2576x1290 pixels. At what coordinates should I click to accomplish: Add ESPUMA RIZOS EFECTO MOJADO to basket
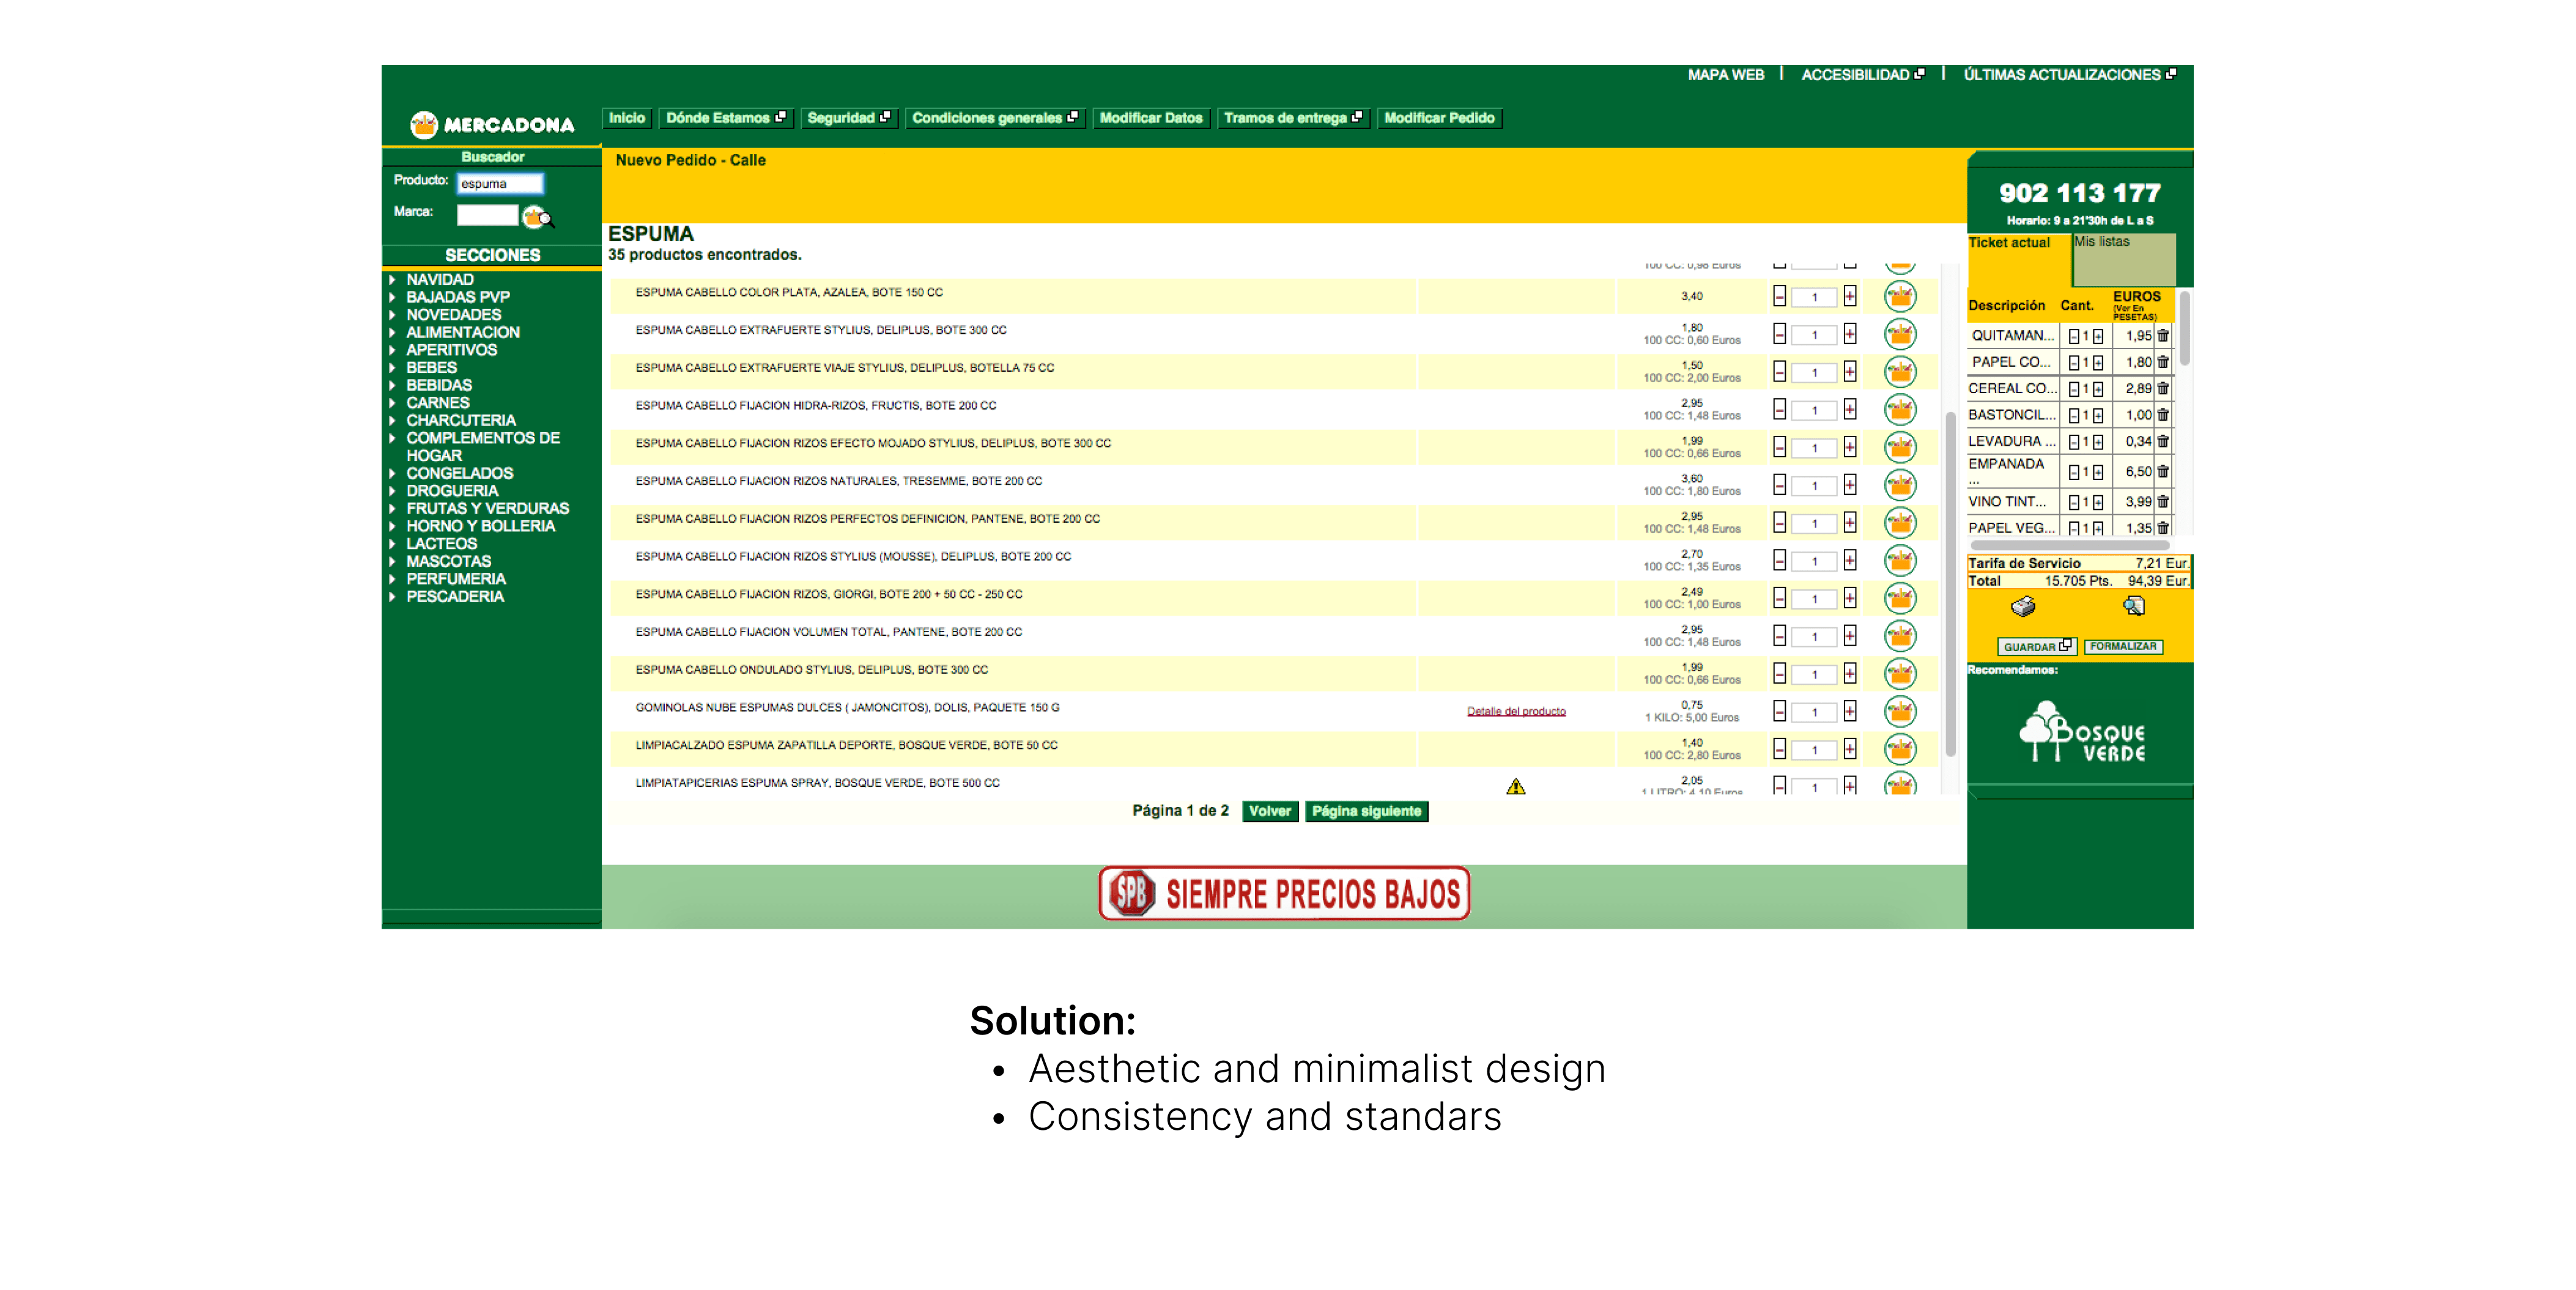[x=1900, y=447]
